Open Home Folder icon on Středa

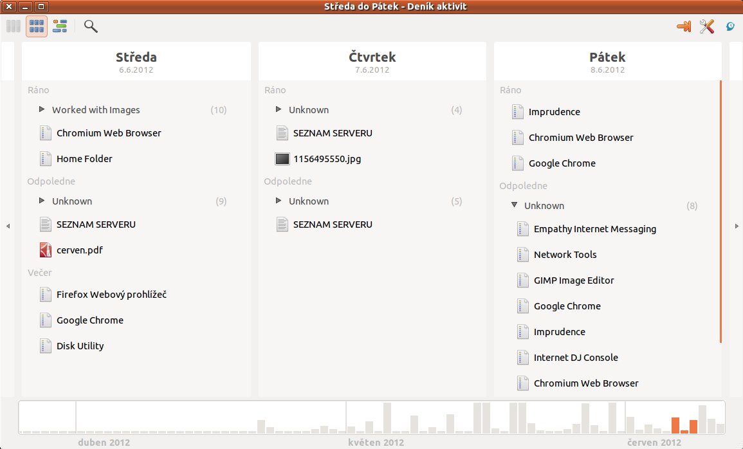45,159
